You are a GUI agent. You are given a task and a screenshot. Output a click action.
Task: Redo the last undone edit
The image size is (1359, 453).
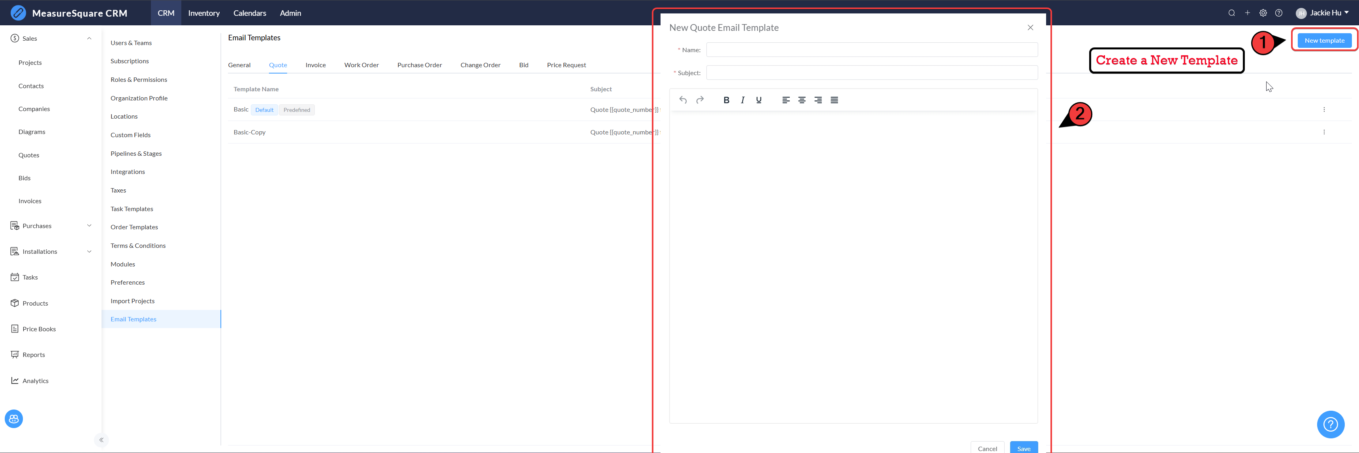pos(700,100)
